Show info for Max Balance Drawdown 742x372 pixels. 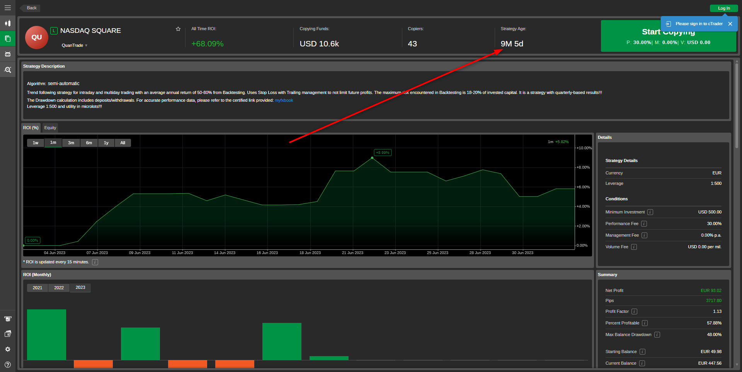[657, 334]
